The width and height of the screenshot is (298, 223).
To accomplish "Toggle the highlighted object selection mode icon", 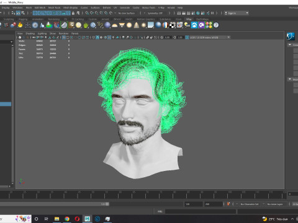I will [18, 13].
